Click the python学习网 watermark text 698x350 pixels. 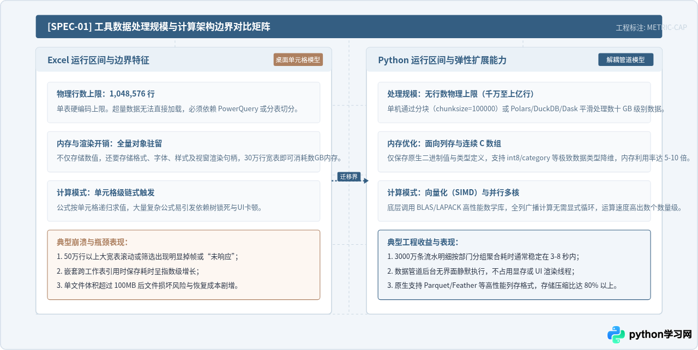(660, 334)
